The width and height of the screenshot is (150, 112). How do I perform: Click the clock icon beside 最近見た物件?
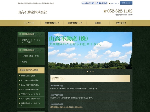pos(97,3)
